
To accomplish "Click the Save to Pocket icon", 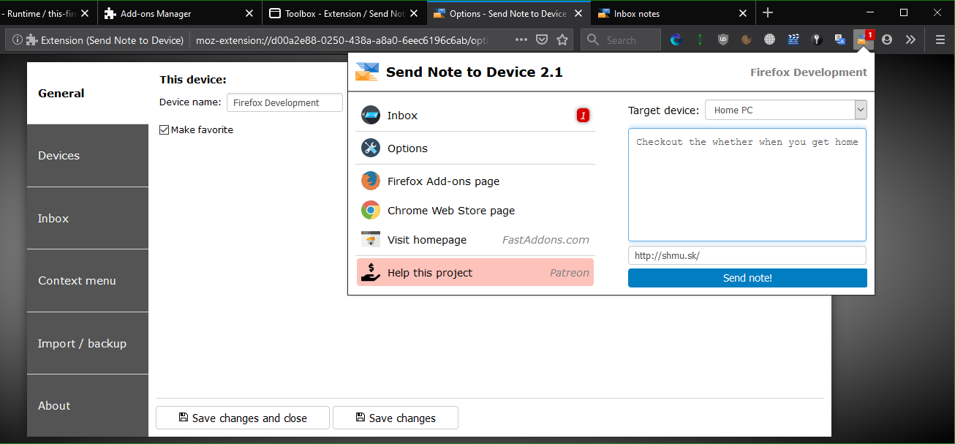I will (x=542, y=40).
